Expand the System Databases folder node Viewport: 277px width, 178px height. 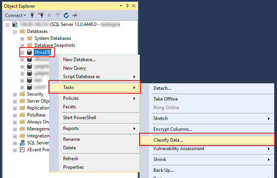(x=22, y=38)
